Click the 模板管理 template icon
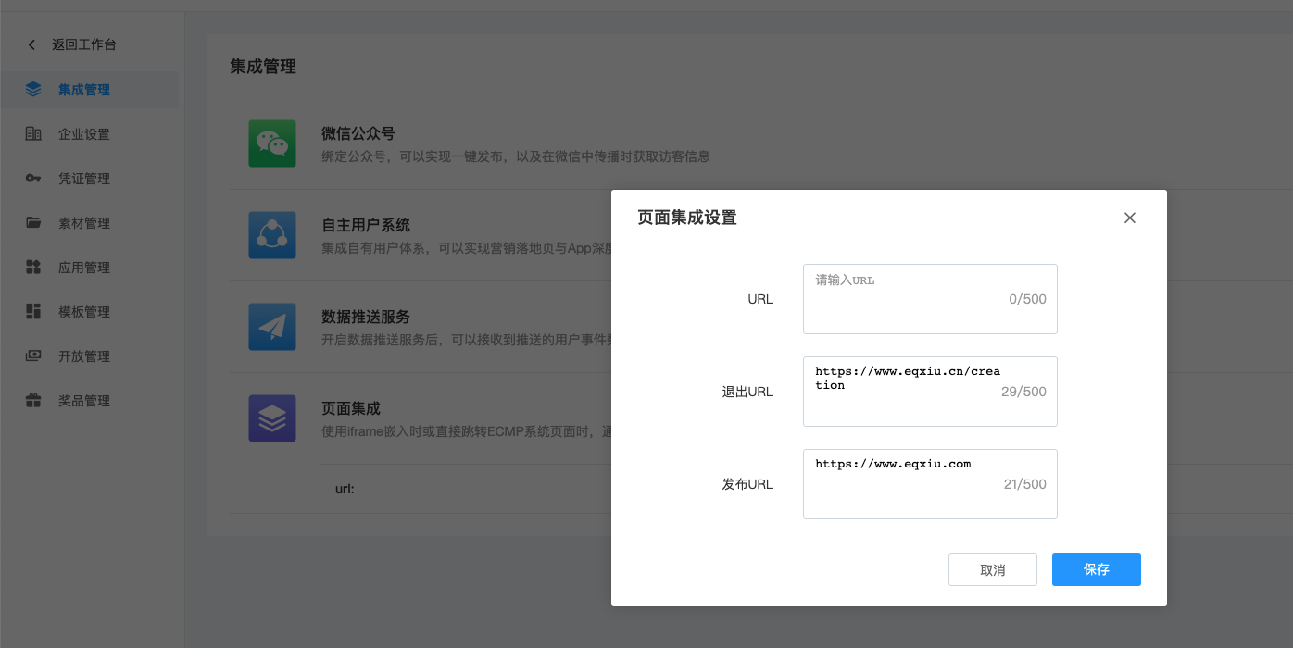This screenshot has width=1293, height=648. [x=33, y=312]
